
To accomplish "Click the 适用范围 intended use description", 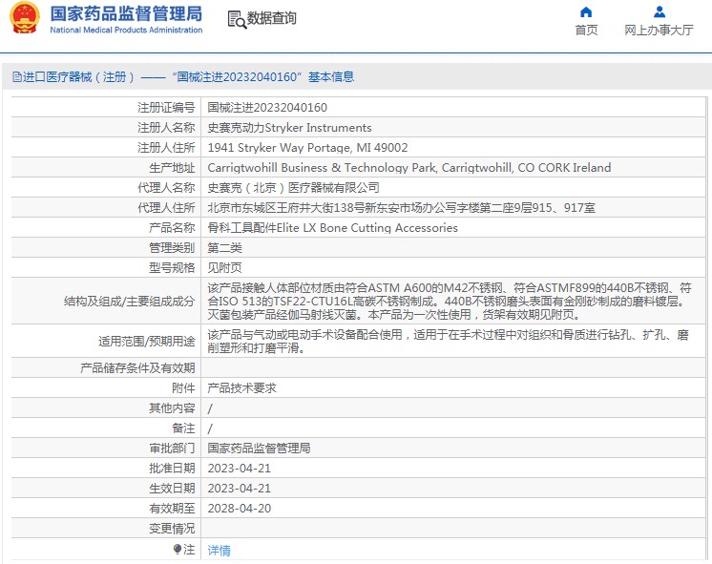I will (x=449, y=342).
